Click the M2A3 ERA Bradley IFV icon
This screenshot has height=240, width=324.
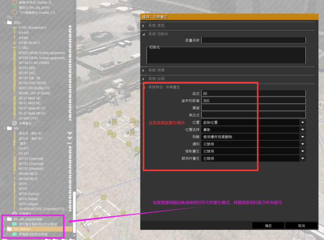click(14, 88)
